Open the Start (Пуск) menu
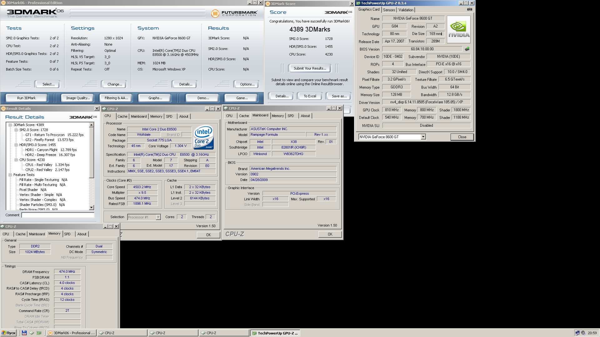600x337 pixels. tap(8, 333)
